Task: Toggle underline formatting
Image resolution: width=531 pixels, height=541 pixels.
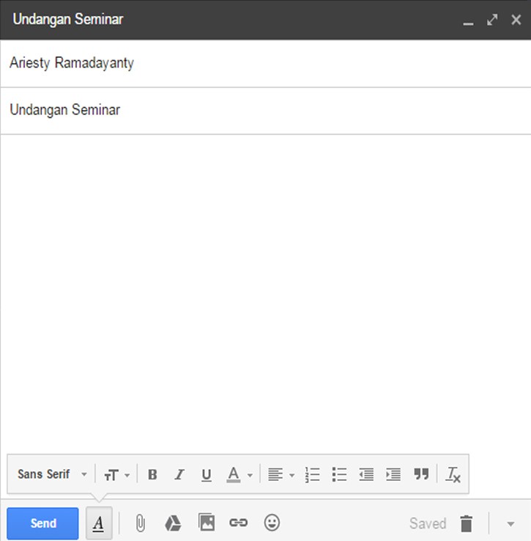Action: coord(207,475)
